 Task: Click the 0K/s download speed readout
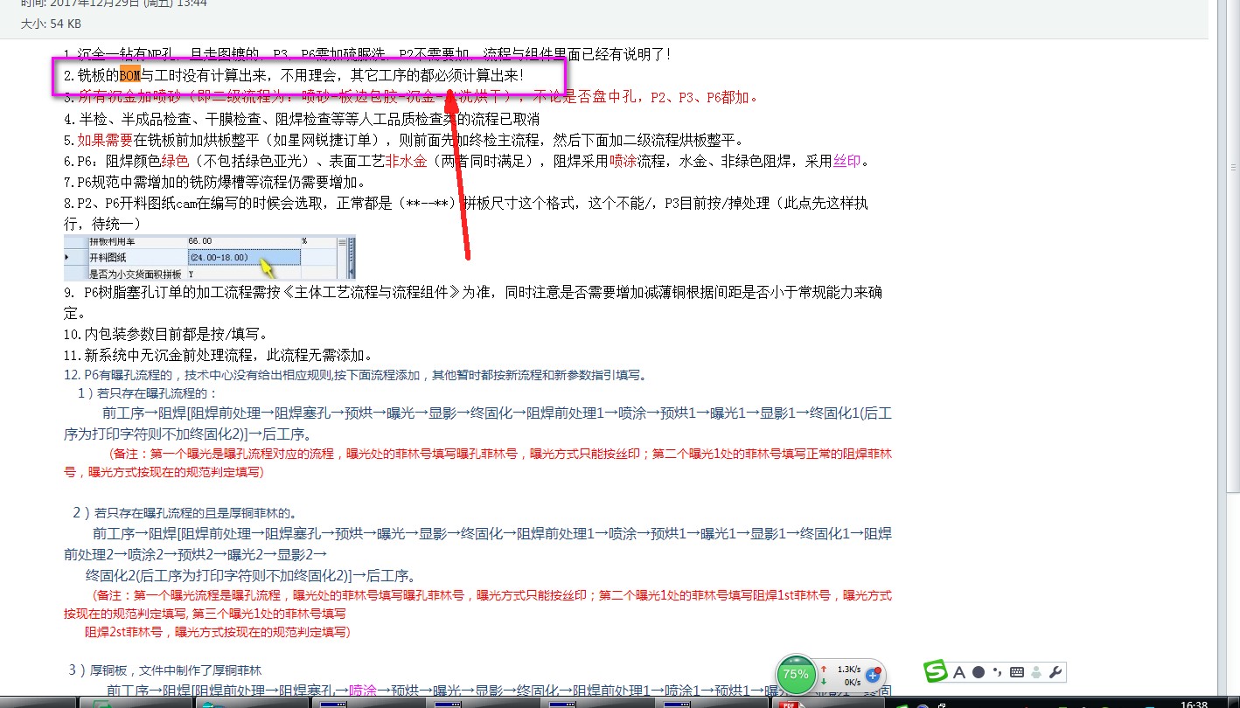(851, 682)
